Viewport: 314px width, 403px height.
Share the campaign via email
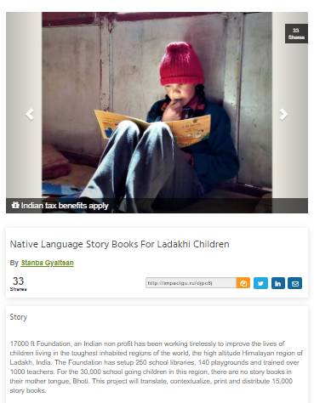pos(295,283)
